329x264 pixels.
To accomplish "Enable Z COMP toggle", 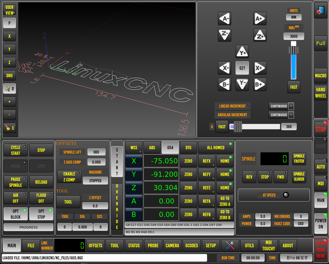I will (69, 177).
